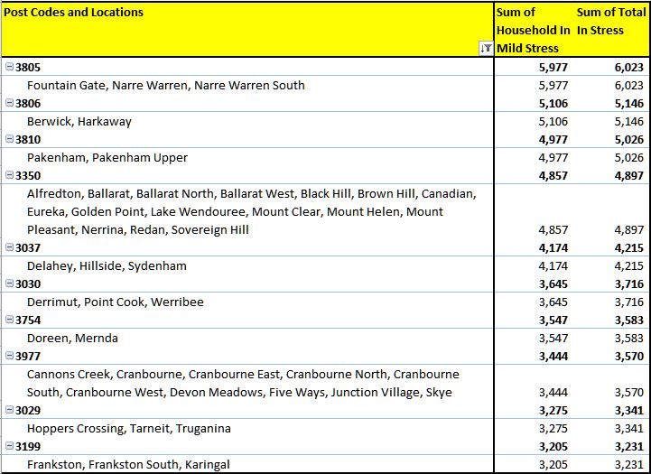Select the bold 3,716 total stress value
This screenshot has height=474, width=651.
click(x=629, y=283)
